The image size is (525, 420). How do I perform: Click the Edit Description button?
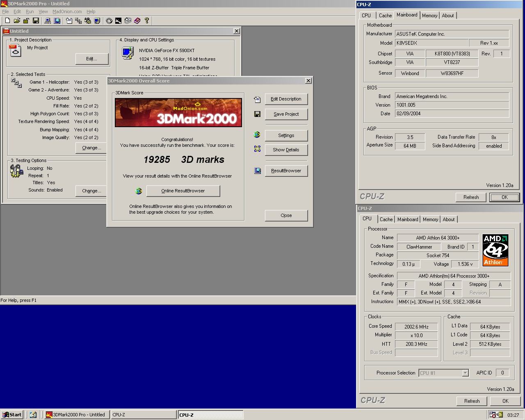[286, 99]
